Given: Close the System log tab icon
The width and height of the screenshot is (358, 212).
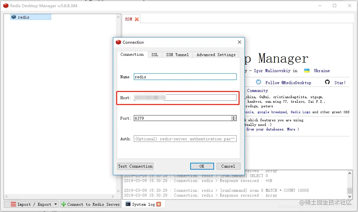Looking at the screenshot, I should (159, 204).
